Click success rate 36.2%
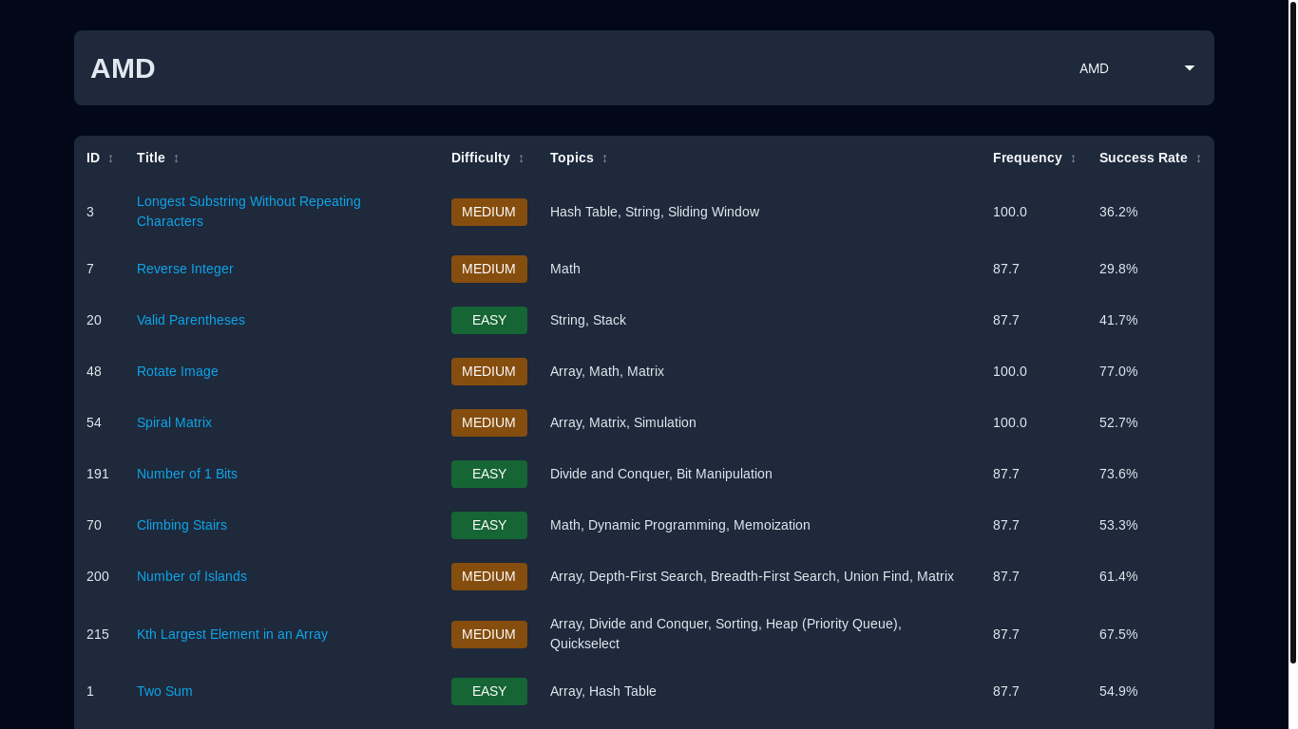This screenshot has width=1298, height=729. [1118, 212]
